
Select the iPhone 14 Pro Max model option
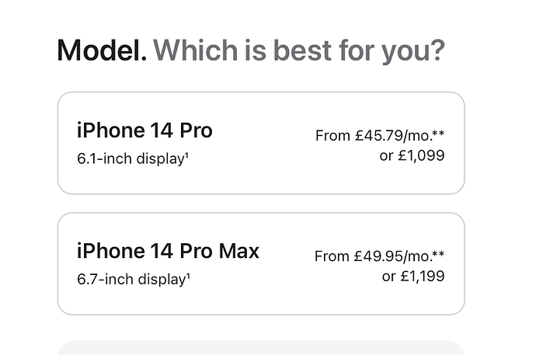(260, 263)
